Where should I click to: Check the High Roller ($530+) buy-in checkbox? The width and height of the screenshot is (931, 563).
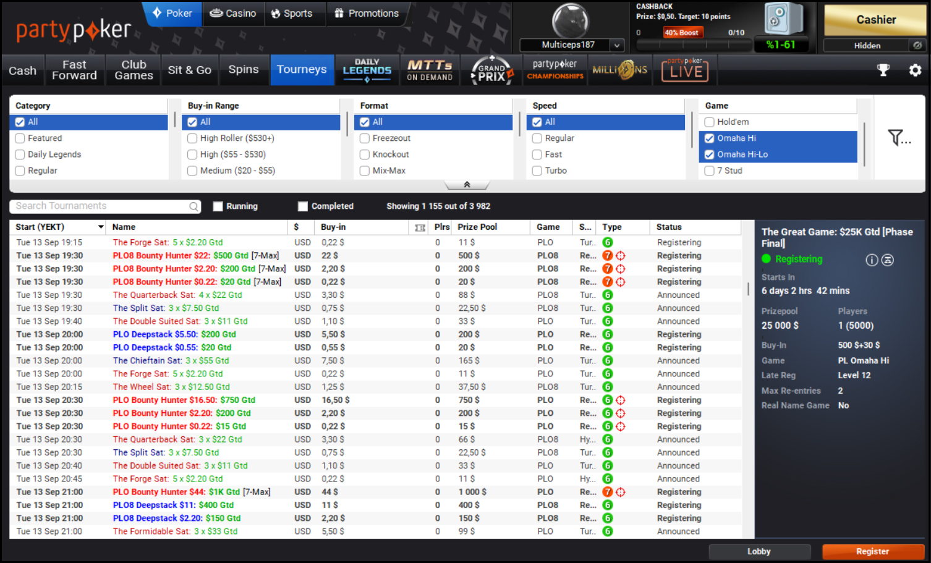click(192, 138)
